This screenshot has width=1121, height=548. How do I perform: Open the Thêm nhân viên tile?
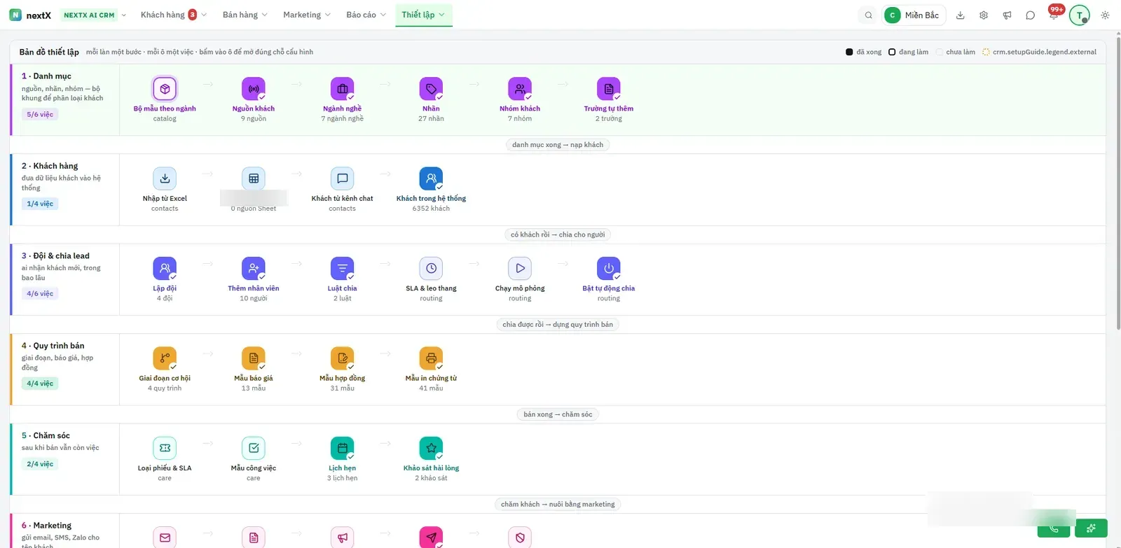254,279
